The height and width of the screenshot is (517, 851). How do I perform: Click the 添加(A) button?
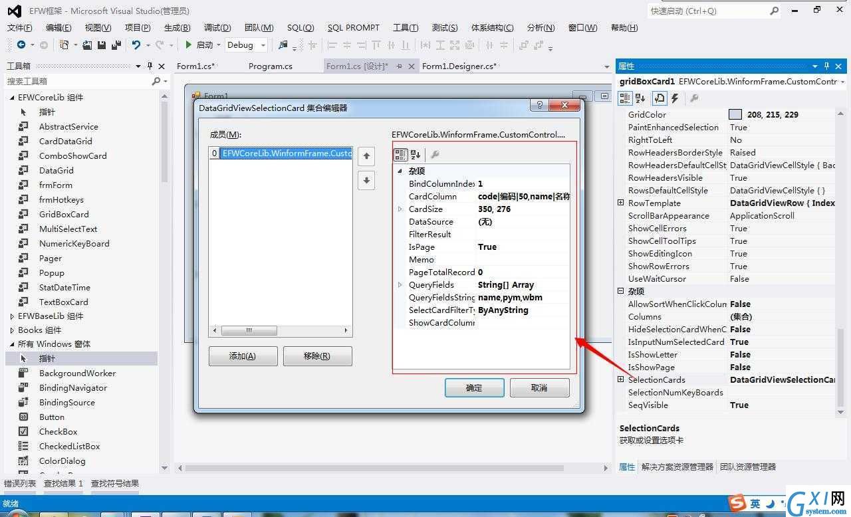(x=243, y=356)
